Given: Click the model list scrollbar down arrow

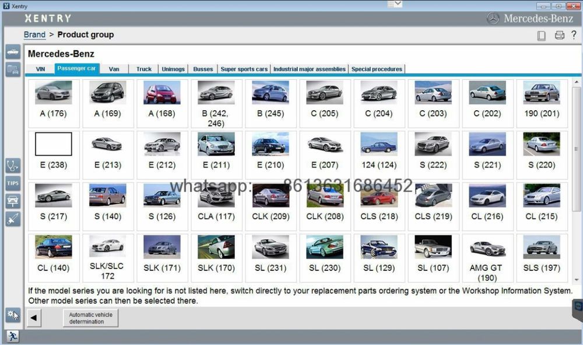Looking at the screenshot, I should pos(577,280).
